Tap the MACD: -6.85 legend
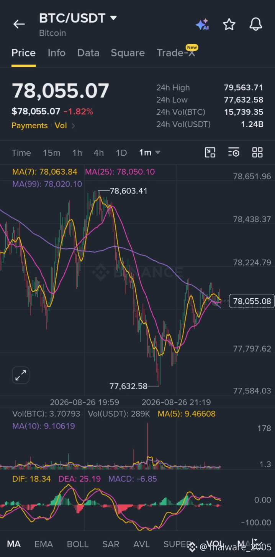275x557 pixels. tap(133, 479)
